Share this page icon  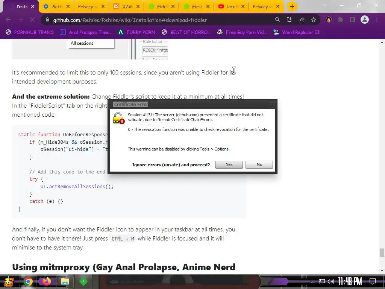pos(302,20)
